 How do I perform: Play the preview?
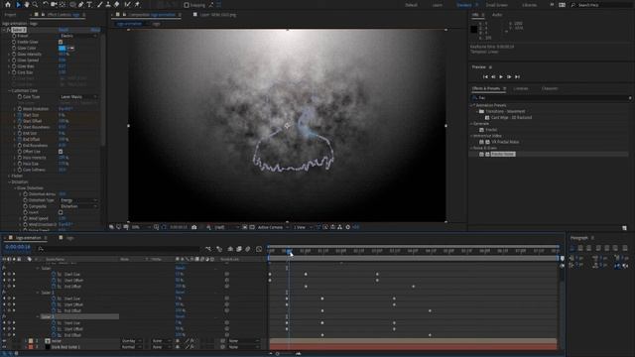[x=501, y=76]
